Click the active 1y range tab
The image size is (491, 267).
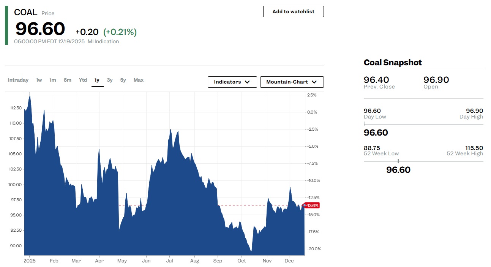click(97, 80)
